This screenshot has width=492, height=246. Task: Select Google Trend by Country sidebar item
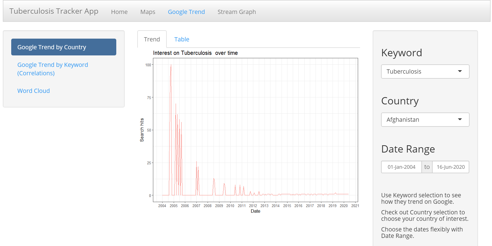[64, 47]
